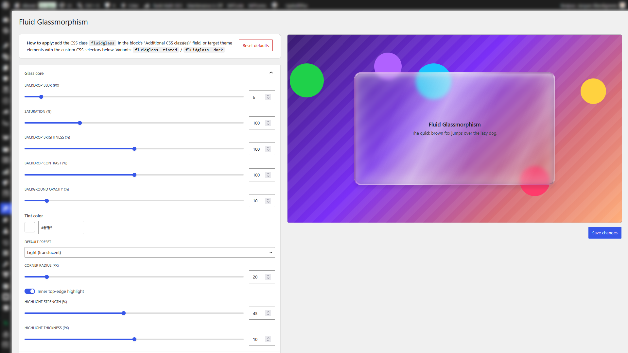Decrease Corner Radius with the down arrow
The height and width of the screenshot is (353, 628).
(x=268, y=278)
